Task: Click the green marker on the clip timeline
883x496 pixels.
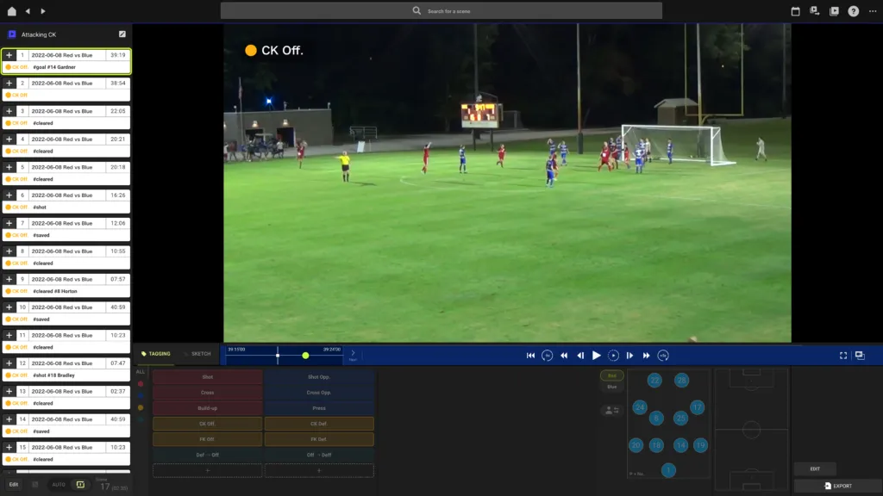Action: 305,356
